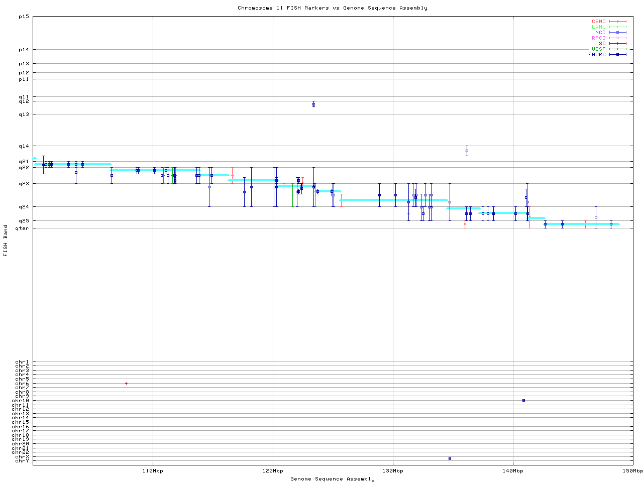Click the NCI blue square legend marker
The height and width of the screenshot is (482, 643).
[618, 33]
